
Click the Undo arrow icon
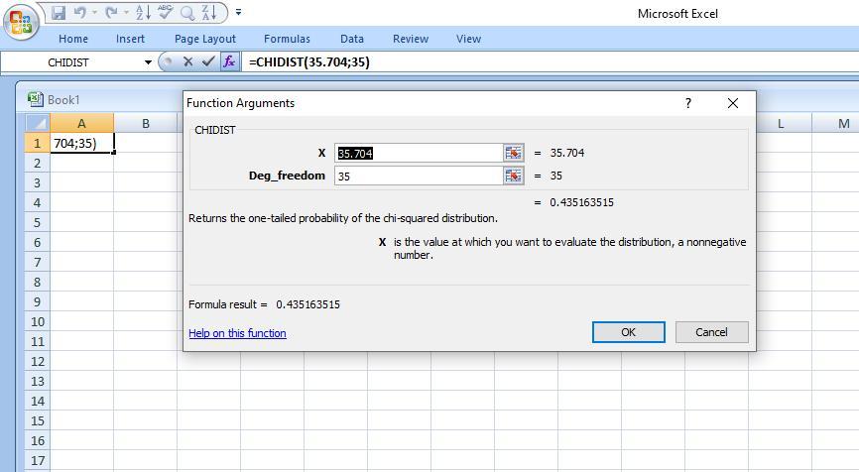[80, 13]
